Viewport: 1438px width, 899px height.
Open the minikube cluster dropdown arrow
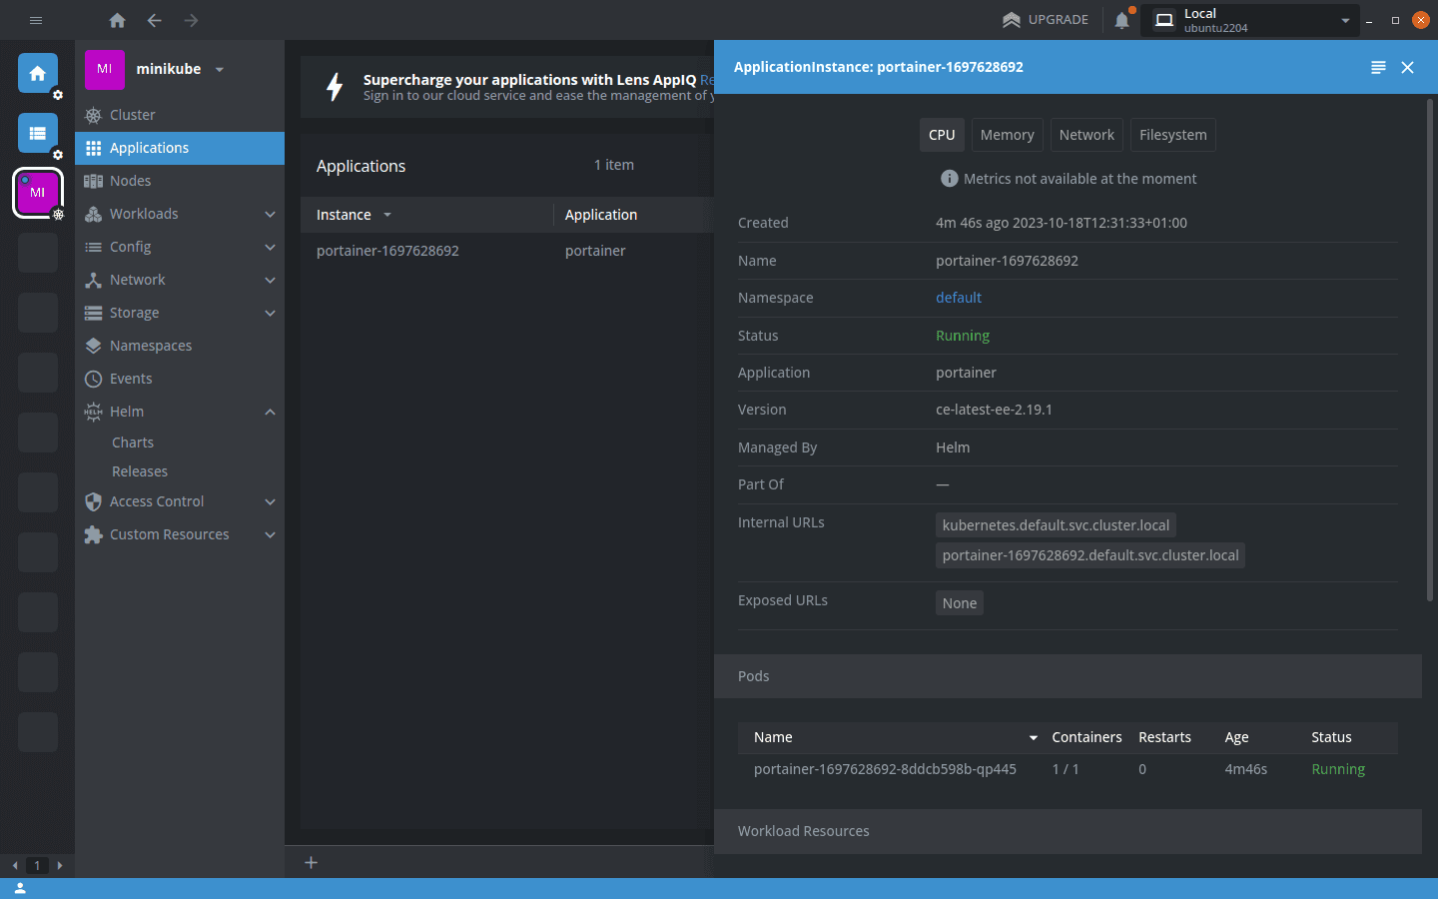pos(220,70)
